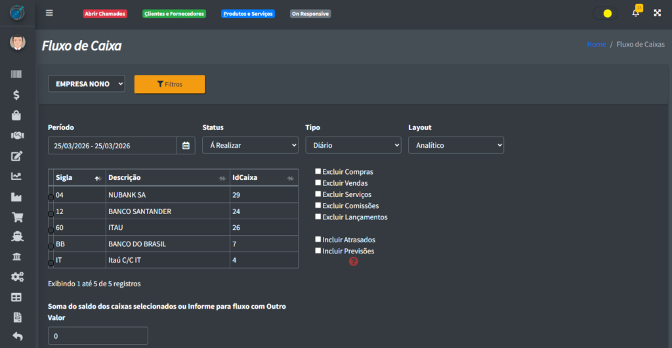This screenshot has height=348, width=672.
Task: Expand the Tipo dropdown set to Diário
Action: (x=353, y=145)
